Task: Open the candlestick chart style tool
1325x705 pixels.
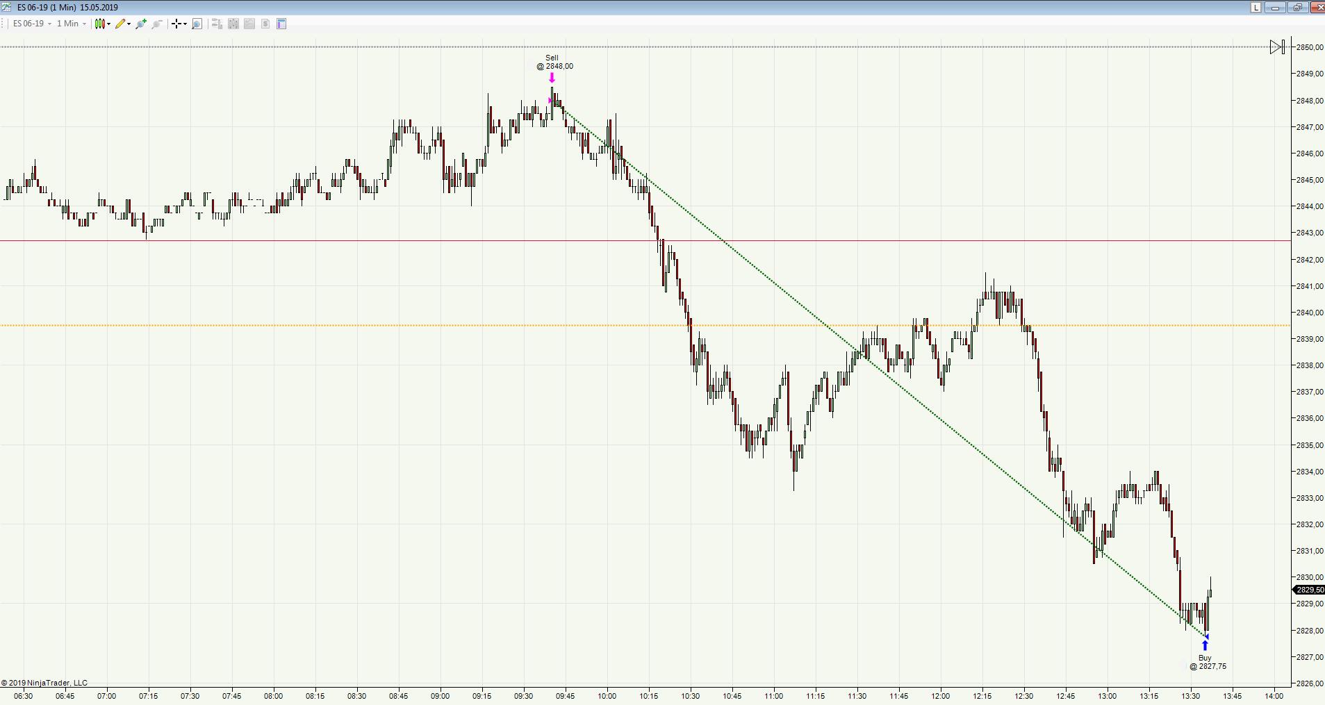Action: [x=100, y=24]
